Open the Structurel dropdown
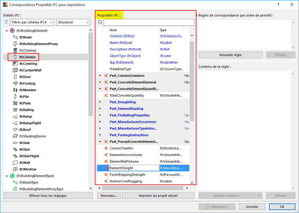 pyautogui.click(x=73, y=22)
